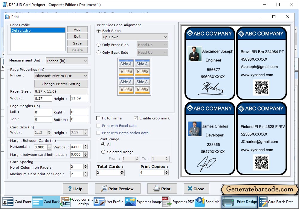Click the Add profile button
This screenshot has width=299, height=209.
pos(77,30)
